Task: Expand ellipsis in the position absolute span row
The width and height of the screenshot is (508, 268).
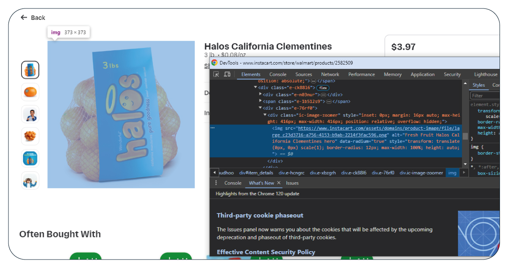Action: (x=313, y=81)
